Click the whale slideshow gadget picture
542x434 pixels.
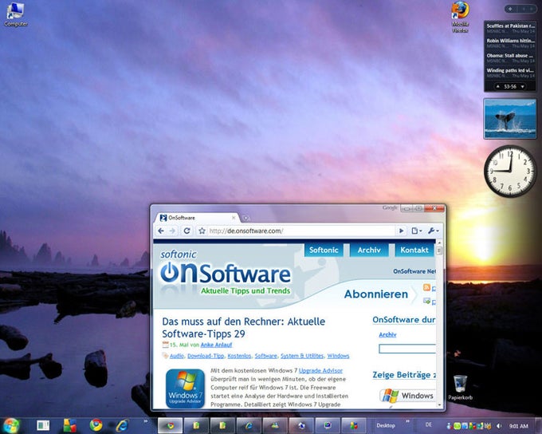[510, 119]
